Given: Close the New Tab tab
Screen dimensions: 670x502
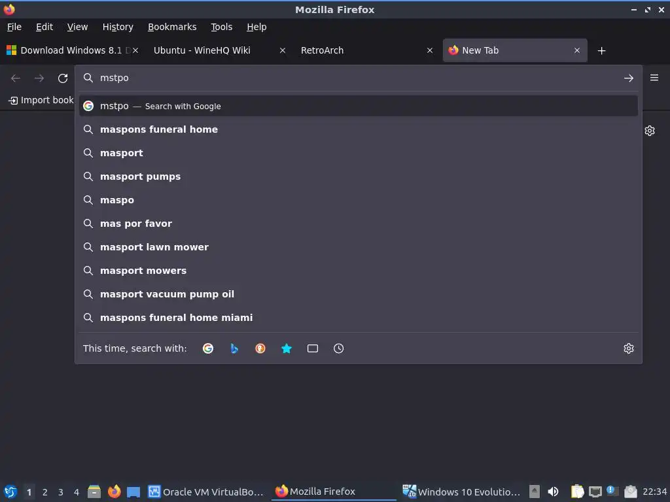Looking at the screenshot, I should (577, 50).
